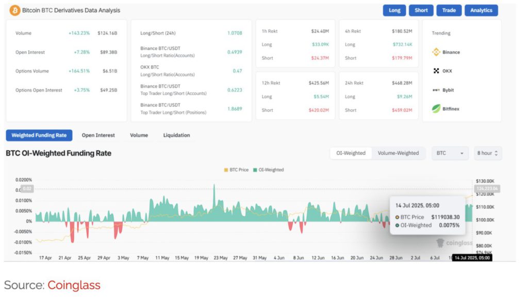Click OKX BTC ratio value 0.47
Viewport: 528px width, 297px height.
click(237, 71)
